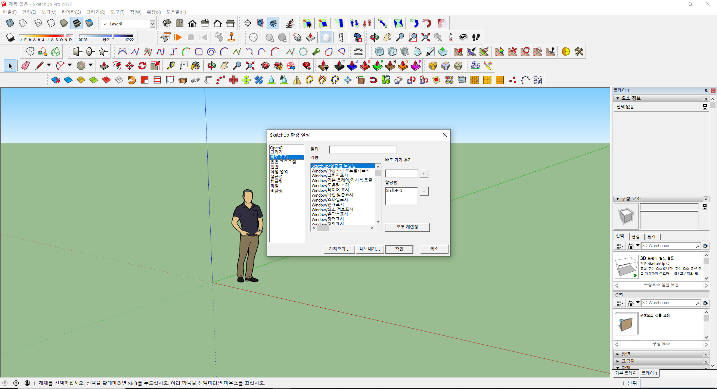This screenshot has height=389, width=717.
Task: Click the 취소 button
Action: (434, 249)
